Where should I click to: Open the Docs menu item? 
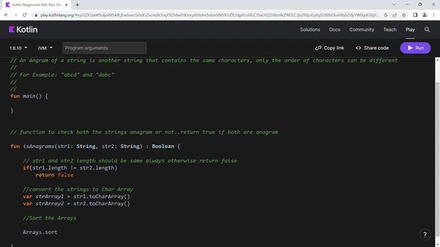click(x=335, y=30)
